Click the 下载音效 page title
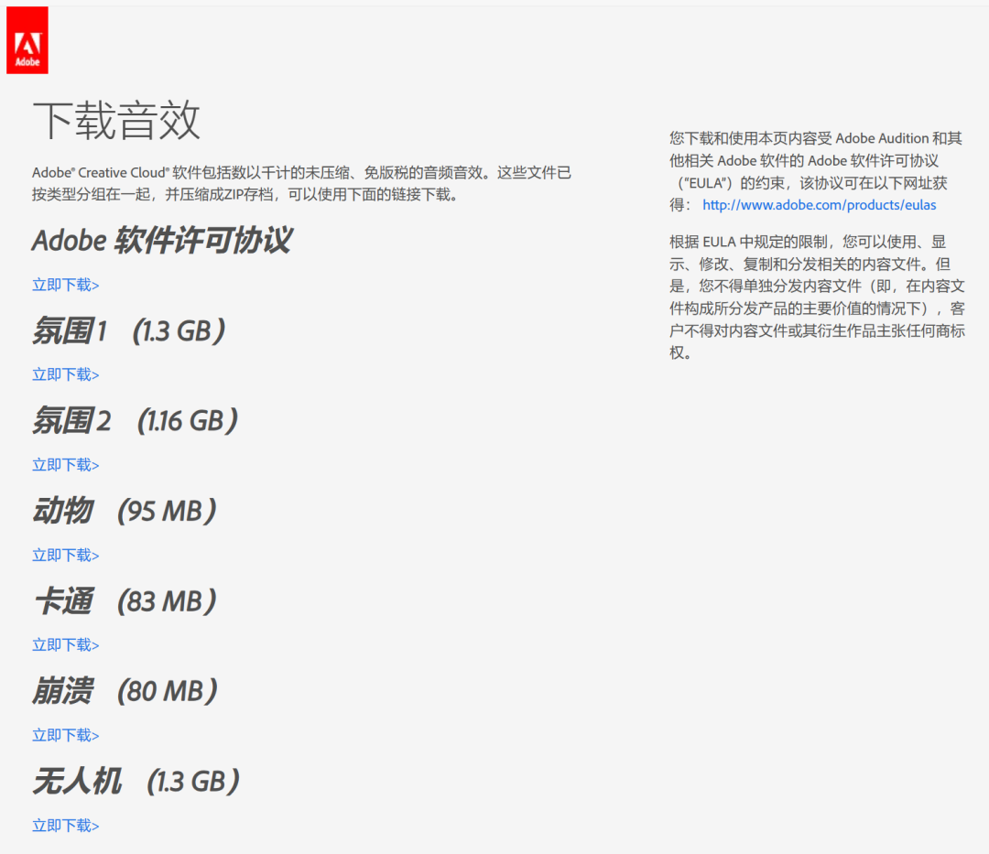 tap(116, 120)
